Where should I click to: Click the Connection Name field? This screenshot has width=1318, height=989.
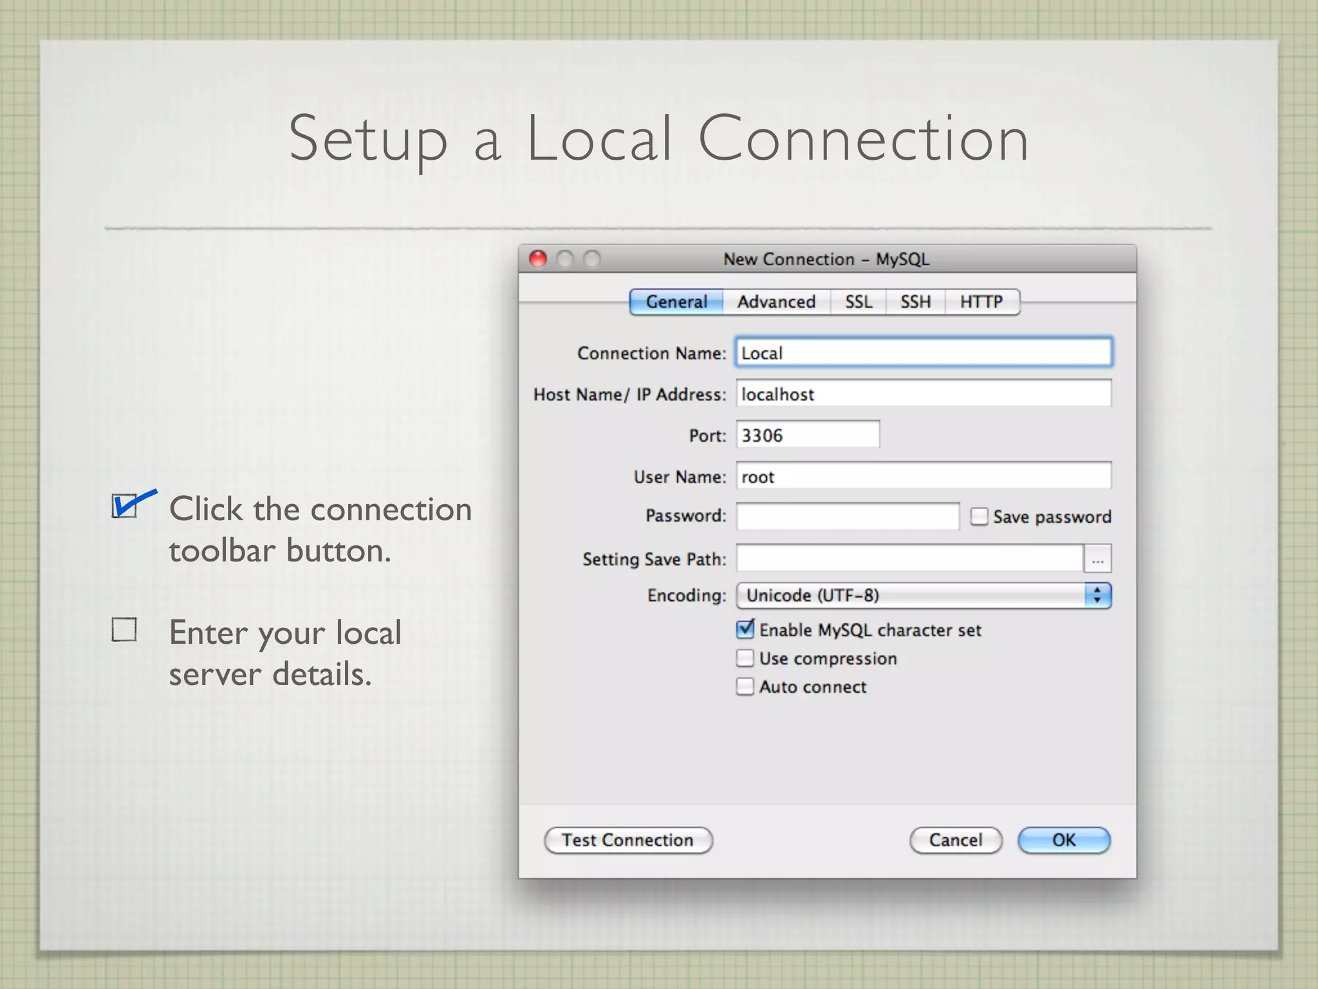click(x=924, y=352)
